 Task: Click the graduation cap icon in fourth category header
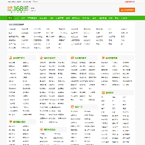tap(103, 58)
